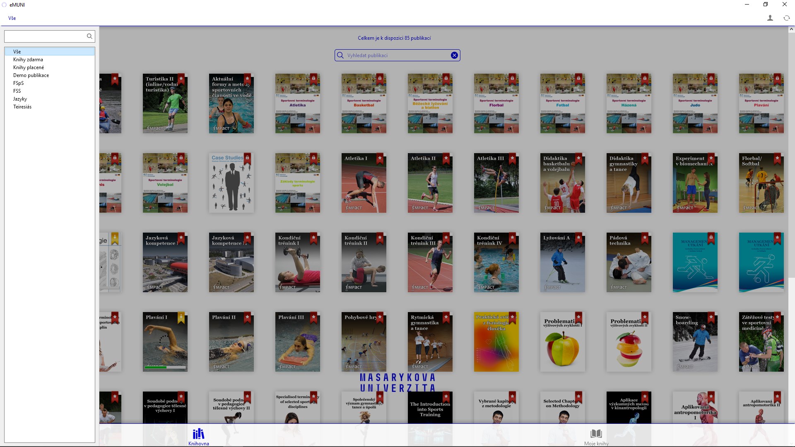Image resolution: width=795 pixels, height=447 pixels.
Task: Click bookmark ribbon on Plavání I cover
Action: click(181, 318)
